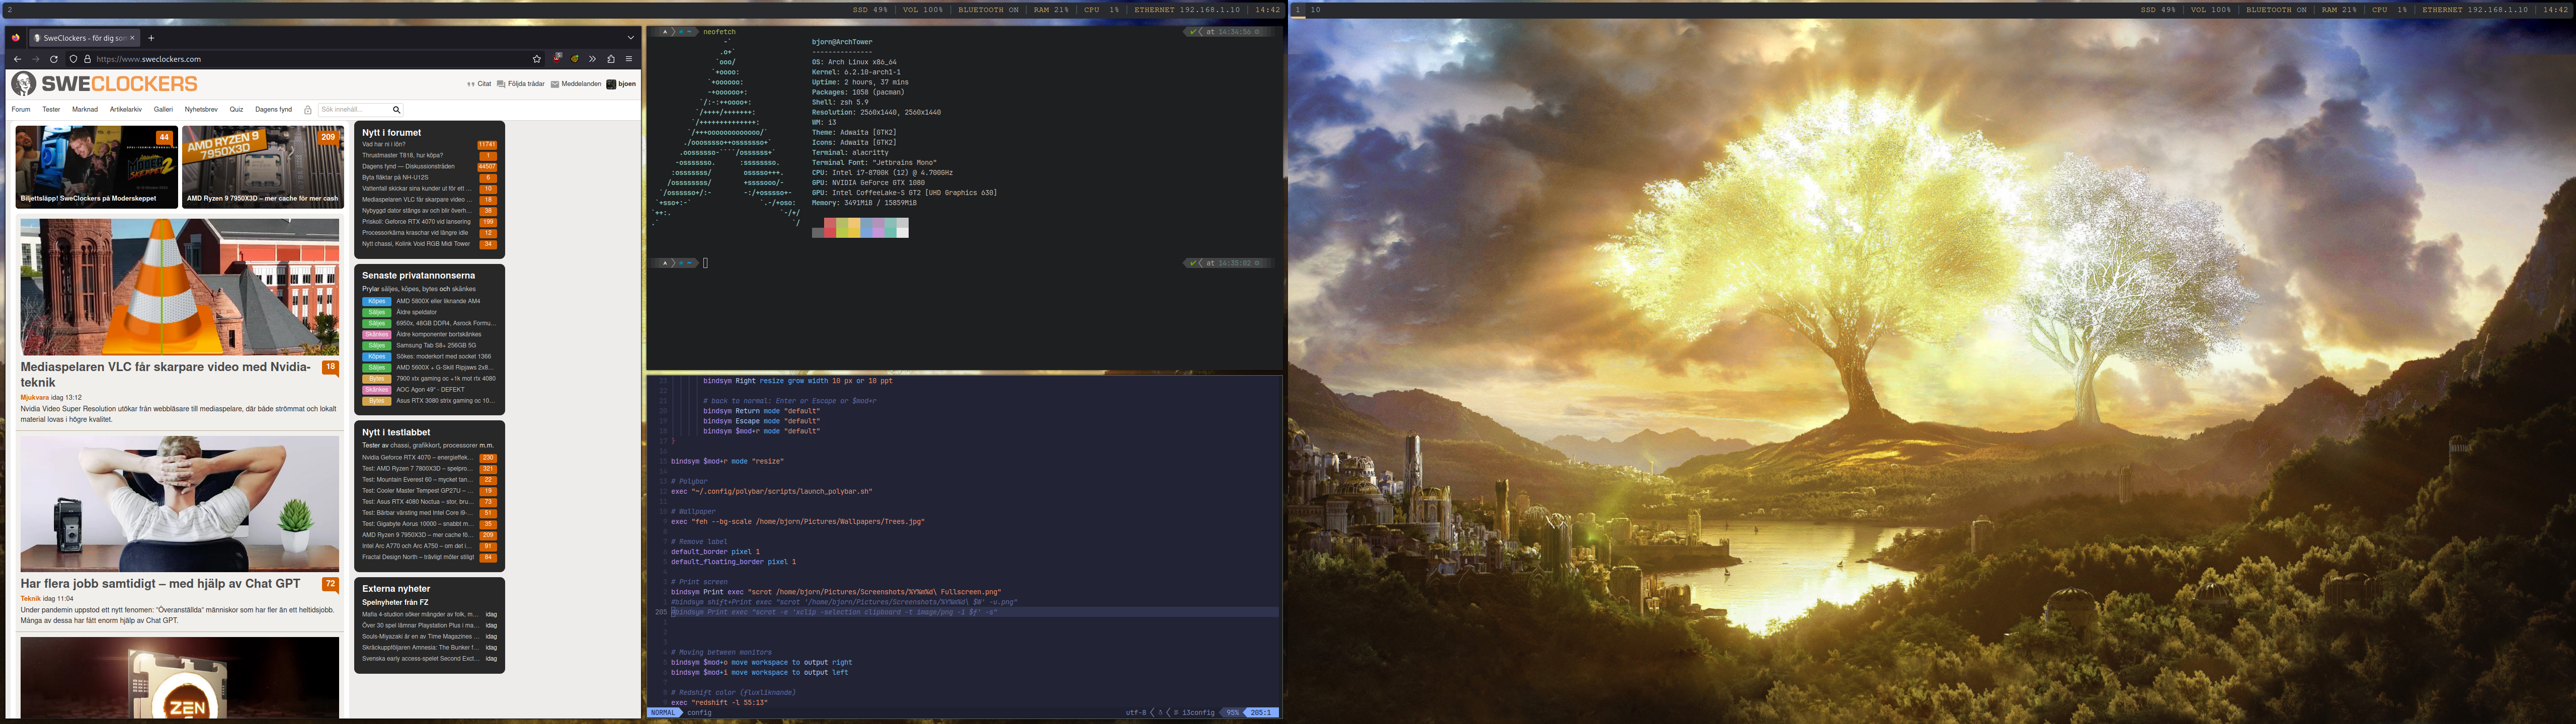2576x724 pixels.
Task: Open the Forum menu item
Action: coord(21,110)
